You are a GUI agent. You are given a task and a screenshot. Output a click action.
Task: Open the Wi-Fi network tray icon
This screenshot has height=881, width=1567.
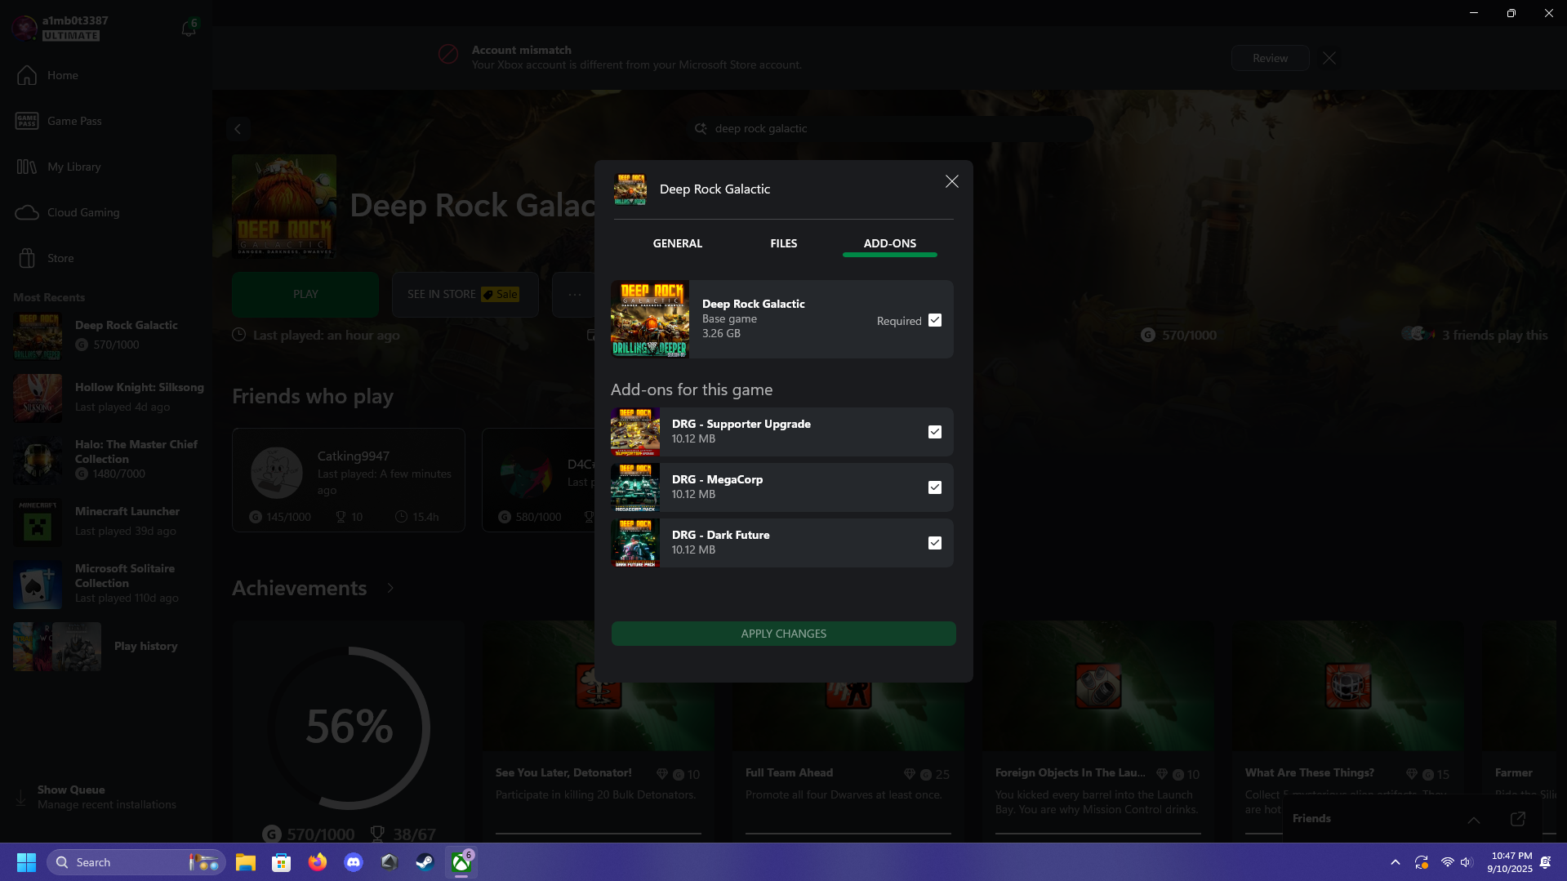coord(1447,862)
